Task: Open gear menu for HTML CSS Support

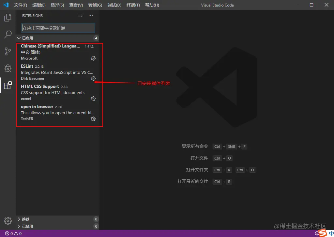Action: [93, 99]
